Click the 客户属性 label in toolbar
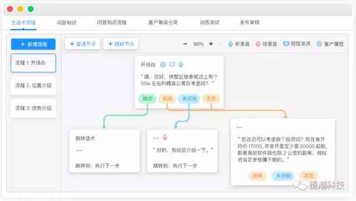 pos(334,44)
